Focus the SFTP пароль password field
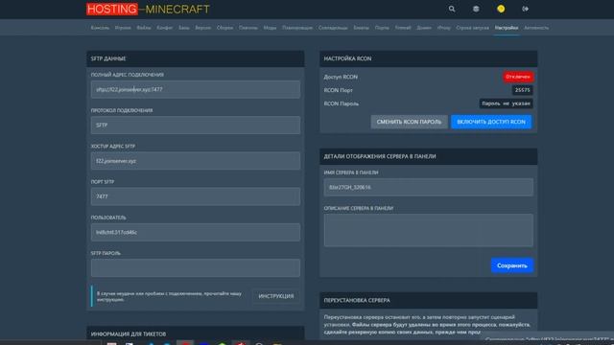Screen dimensions: 614x345 (196, 268)
